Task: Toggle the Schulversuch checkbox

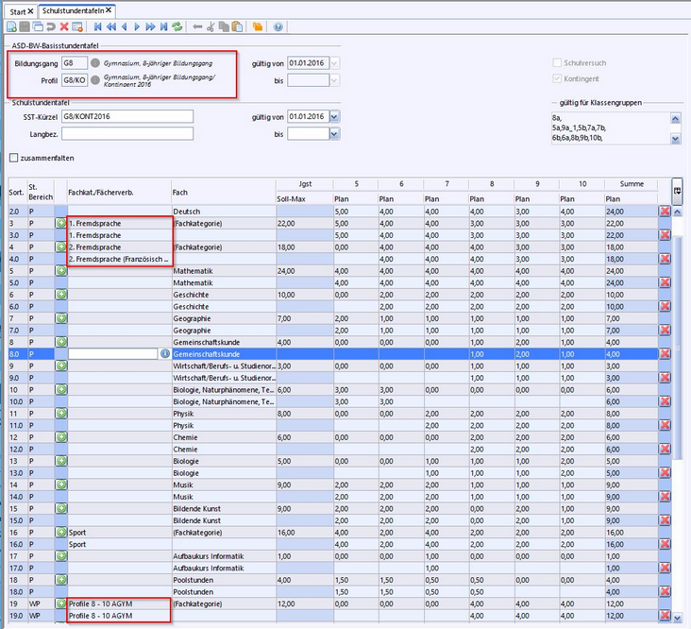Action: click(557, 62)
